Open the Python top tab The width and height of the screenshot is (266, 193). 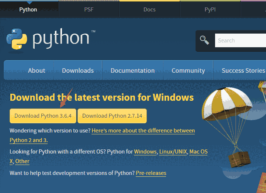[28, 10]
